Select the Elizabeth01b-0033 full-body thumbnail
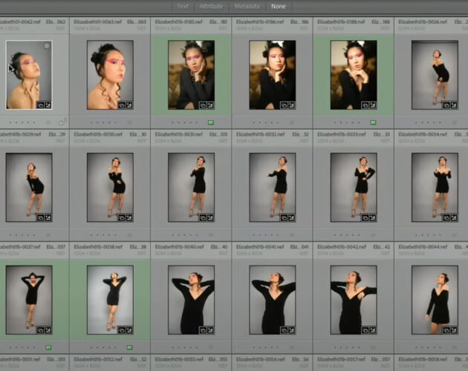The height and width of the screenshot is (371, 468). [x=354, y=187]
